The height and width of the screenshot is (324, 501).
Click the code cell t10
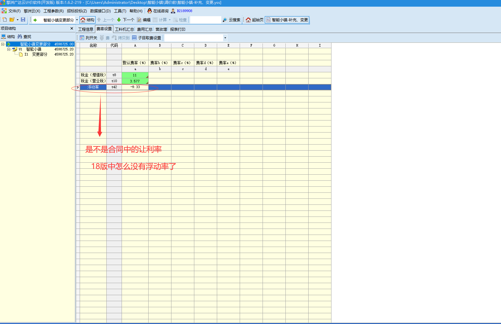click(114, 81)
